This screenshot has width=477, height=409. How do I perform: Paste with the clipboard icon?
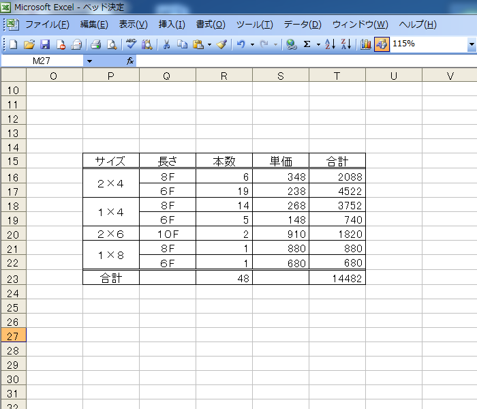coord(198,44)
